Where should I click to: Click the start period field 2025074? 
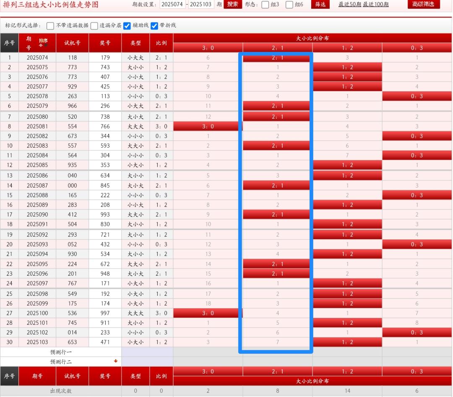click(x=172, y=4)
